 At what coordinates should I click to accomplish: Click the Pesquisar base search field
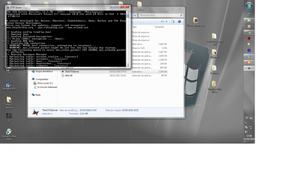click(161, 15)
